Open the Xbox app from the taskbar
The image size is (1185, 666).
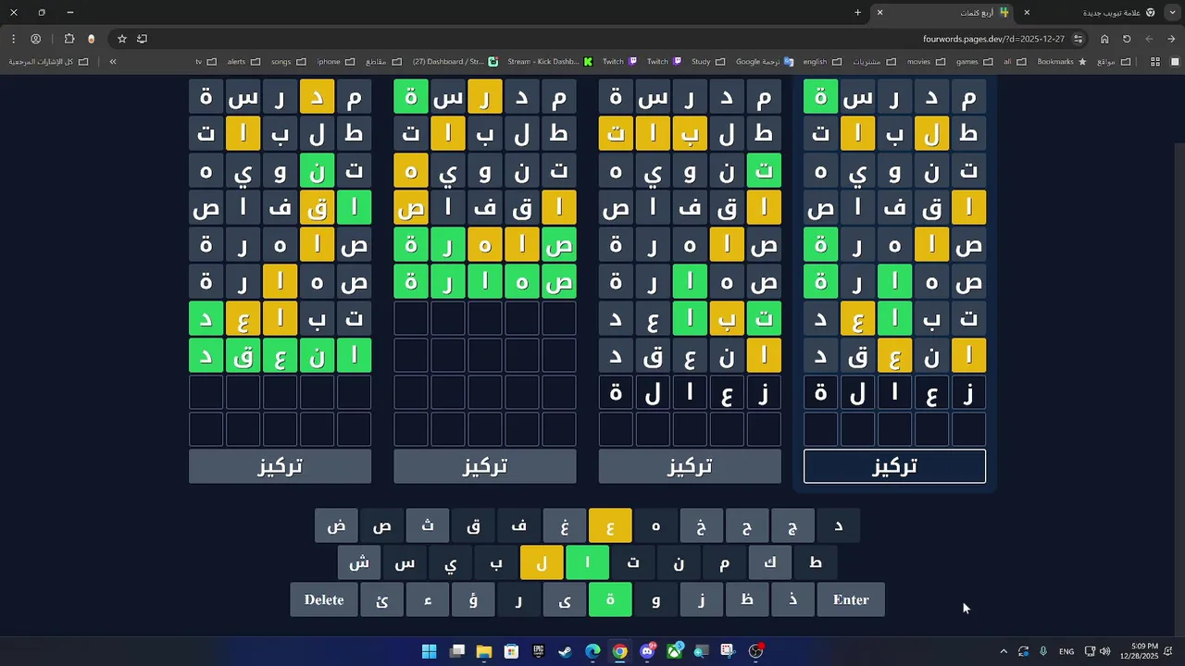click(x=674, y=651)
